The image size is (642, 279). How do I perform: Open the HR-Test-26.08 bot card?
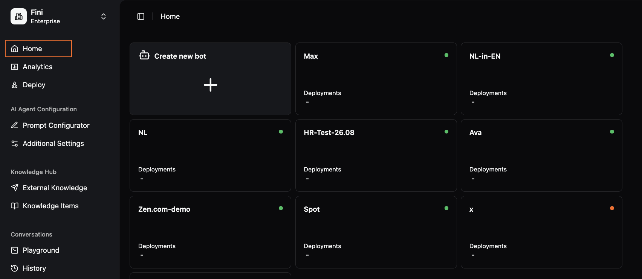376,155
